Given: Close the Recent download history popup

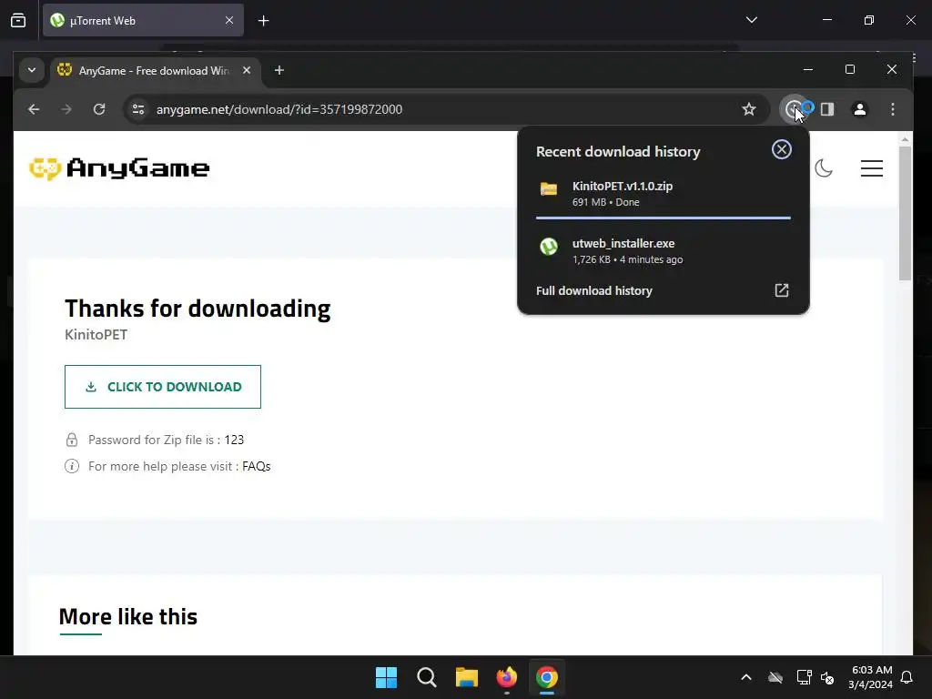Looking at the screenshot, I should [x=782, y=149].
